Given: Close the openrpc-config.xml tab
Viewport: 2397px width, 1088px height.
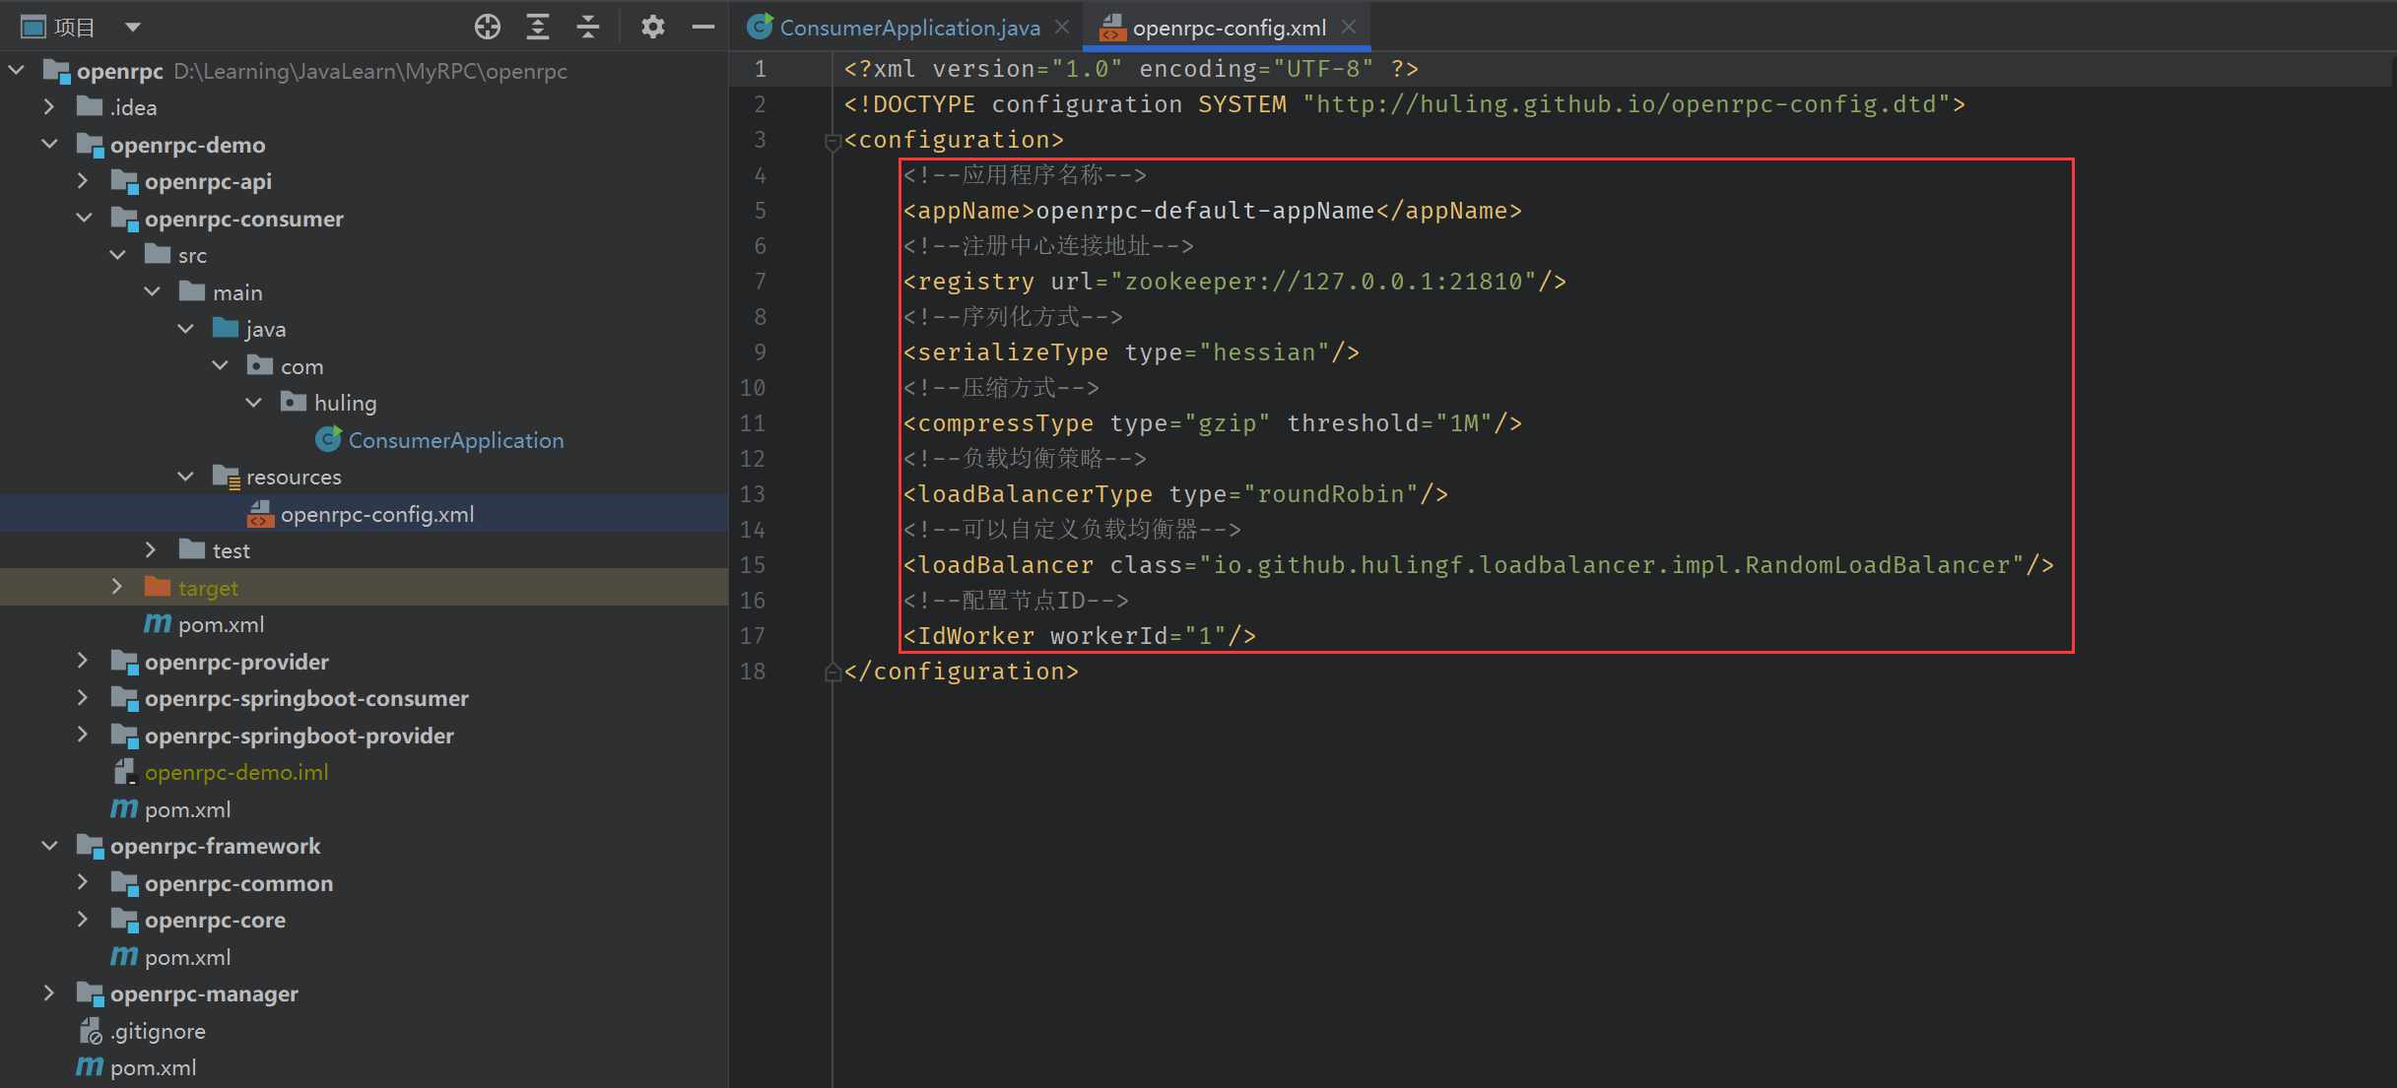Looking at the screenshot, I should tap(1349, 28).
